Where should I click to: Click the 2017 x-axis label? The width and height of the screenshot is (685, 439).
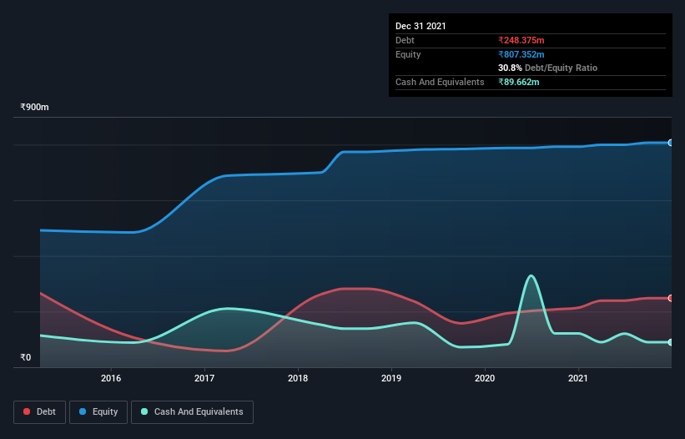pyautogui.click(x=204, y=378)
